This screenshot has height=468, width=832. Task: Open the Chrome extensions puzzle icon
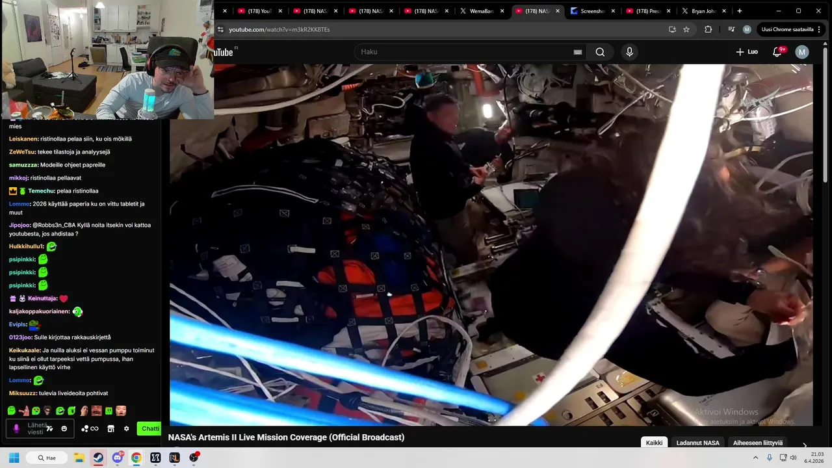click(708, 29)
